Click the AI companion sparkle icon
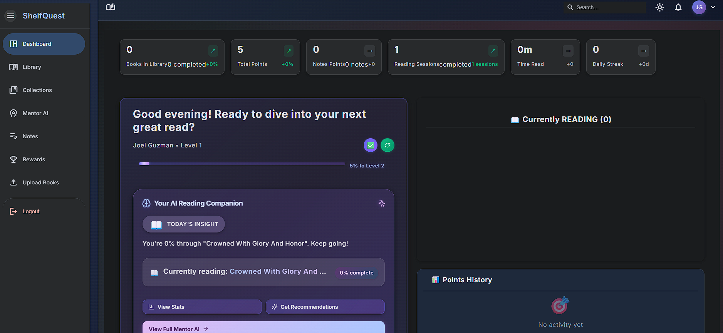This screenshot has height=333, width=723. [x=382, y=203]
